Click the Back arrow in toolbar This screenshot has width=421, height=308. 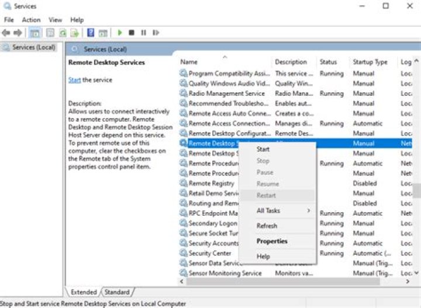pos(6,33)
